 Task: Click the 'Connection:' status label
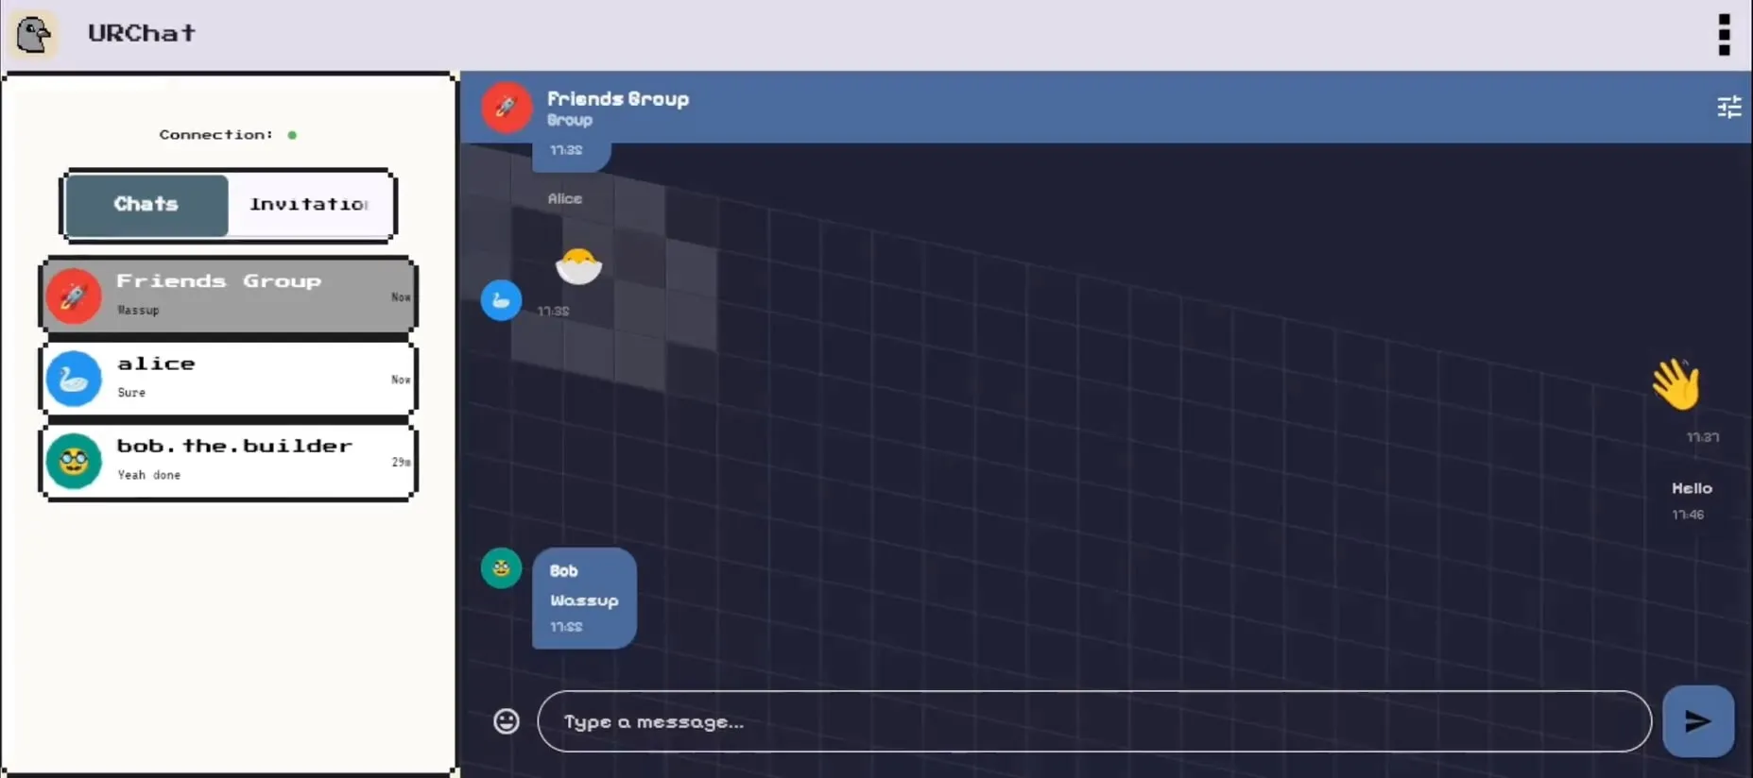coord(216,135)
